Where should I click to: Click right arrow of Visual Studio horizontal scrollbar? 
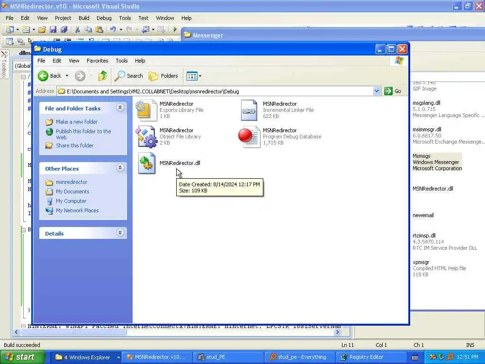[337, 332]
